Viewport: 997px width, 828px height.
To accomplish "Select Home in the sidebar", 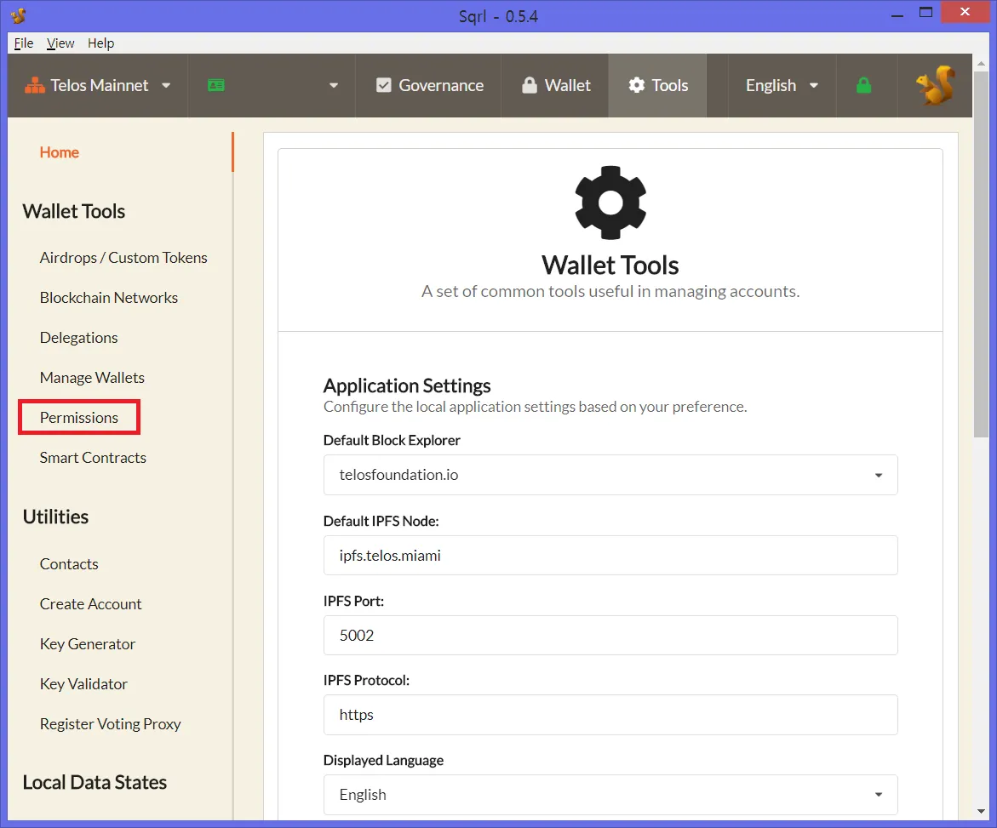I will click(59, 151).
